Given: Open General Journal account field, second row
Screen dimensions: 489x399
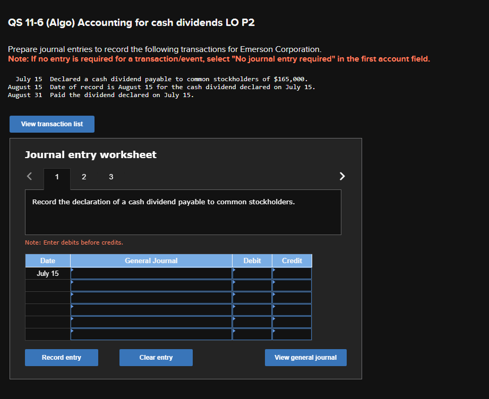Looking at the screenshot, I should 151,285.
